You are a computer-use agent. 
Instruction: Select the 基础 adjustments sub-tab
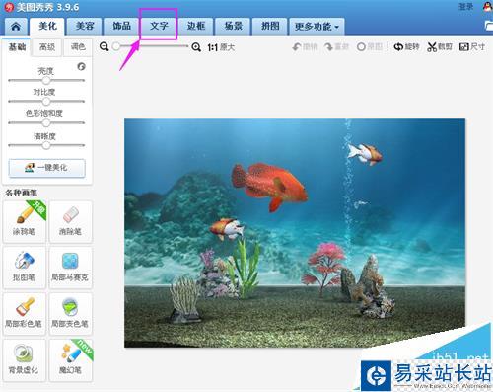[x=17, y=47]
